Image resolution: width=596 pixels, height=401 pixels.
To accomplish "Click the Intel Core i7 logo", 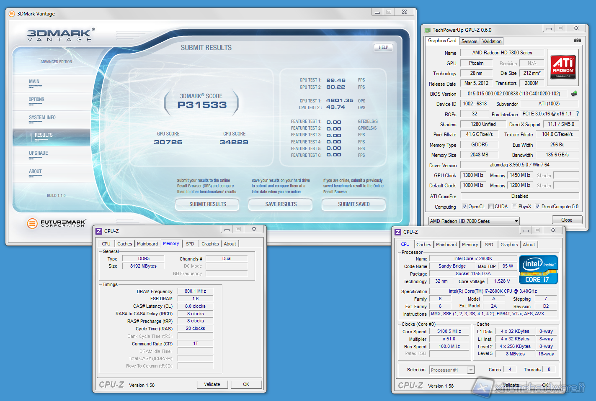I will click(538, 270).
